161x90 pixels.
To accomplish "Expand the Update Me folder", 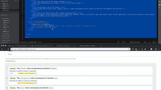I will (x=5, y=42).
